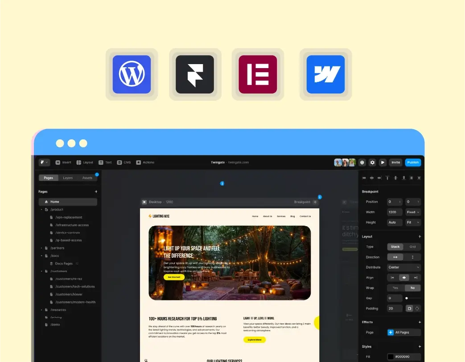
Task: Click the blue Publish button
Action: tap(413, 163)
